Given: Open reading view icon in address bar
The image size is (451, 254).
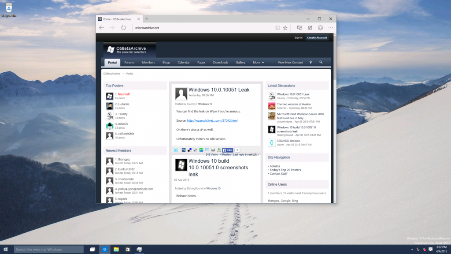Looking at the screenshot, I should coord(277,28).
